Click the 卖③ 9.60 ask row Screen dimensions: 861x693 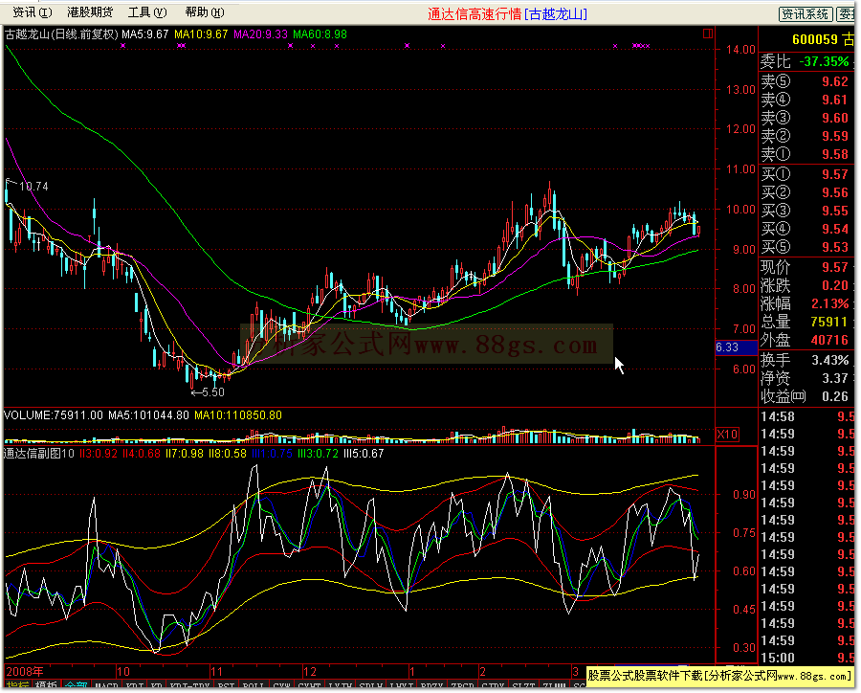(805, 118)
